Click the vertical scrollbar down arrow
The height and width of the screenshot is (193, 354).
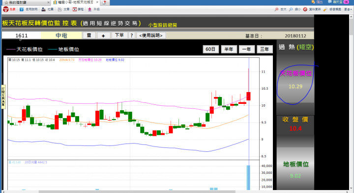point(351,188)
